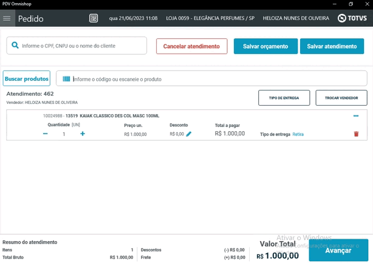
Task: Focus the product code input field
Action: tap(211, 79)
